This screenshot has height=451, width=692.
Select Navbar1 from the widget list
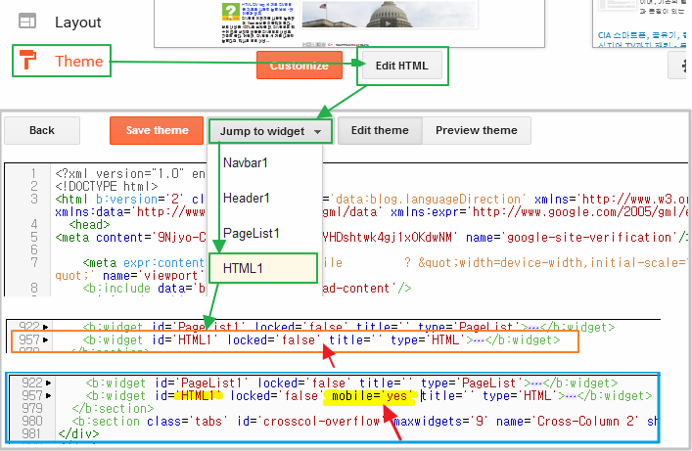(x=246, y=162)
